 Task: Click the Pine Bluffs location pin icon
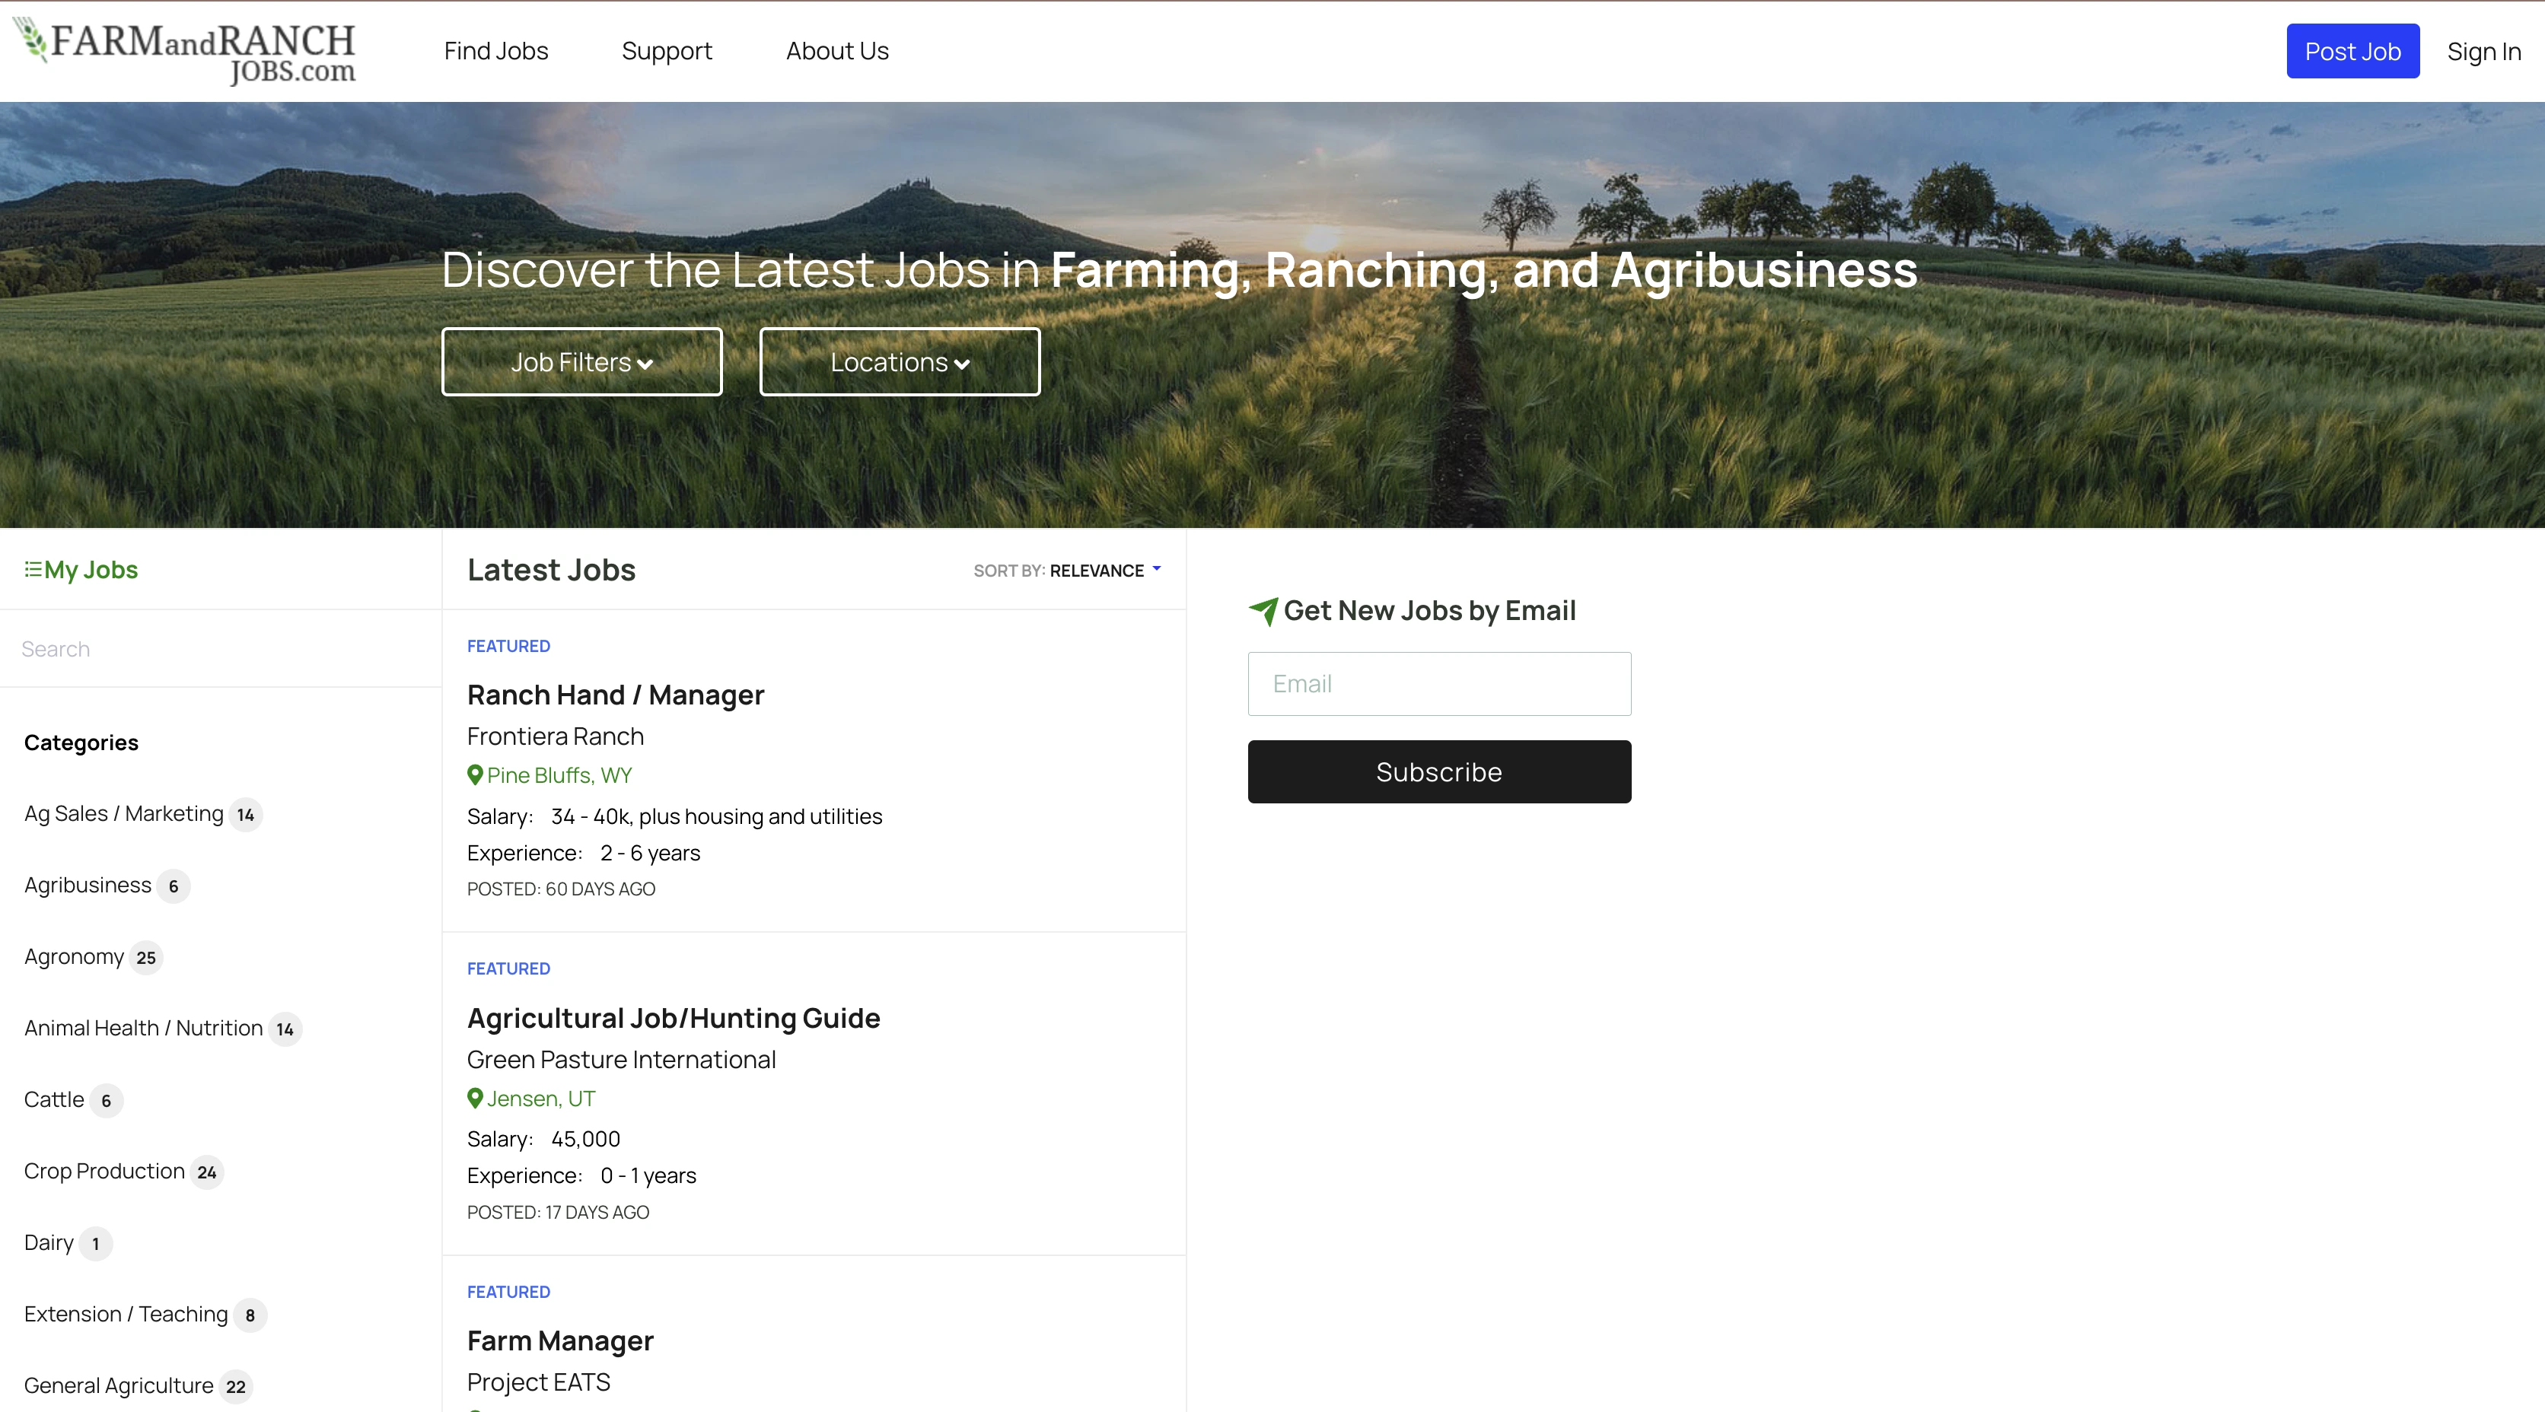click(x=475, y=775)
